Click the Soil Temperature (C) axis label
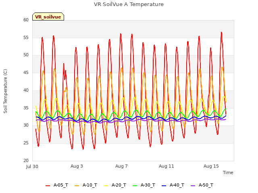This screenshot has width=258, height=193. (x=5, y=91)
